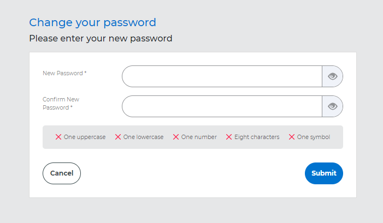Focus the New Password input field
383x223 pixels.
[x=222, y=76]
